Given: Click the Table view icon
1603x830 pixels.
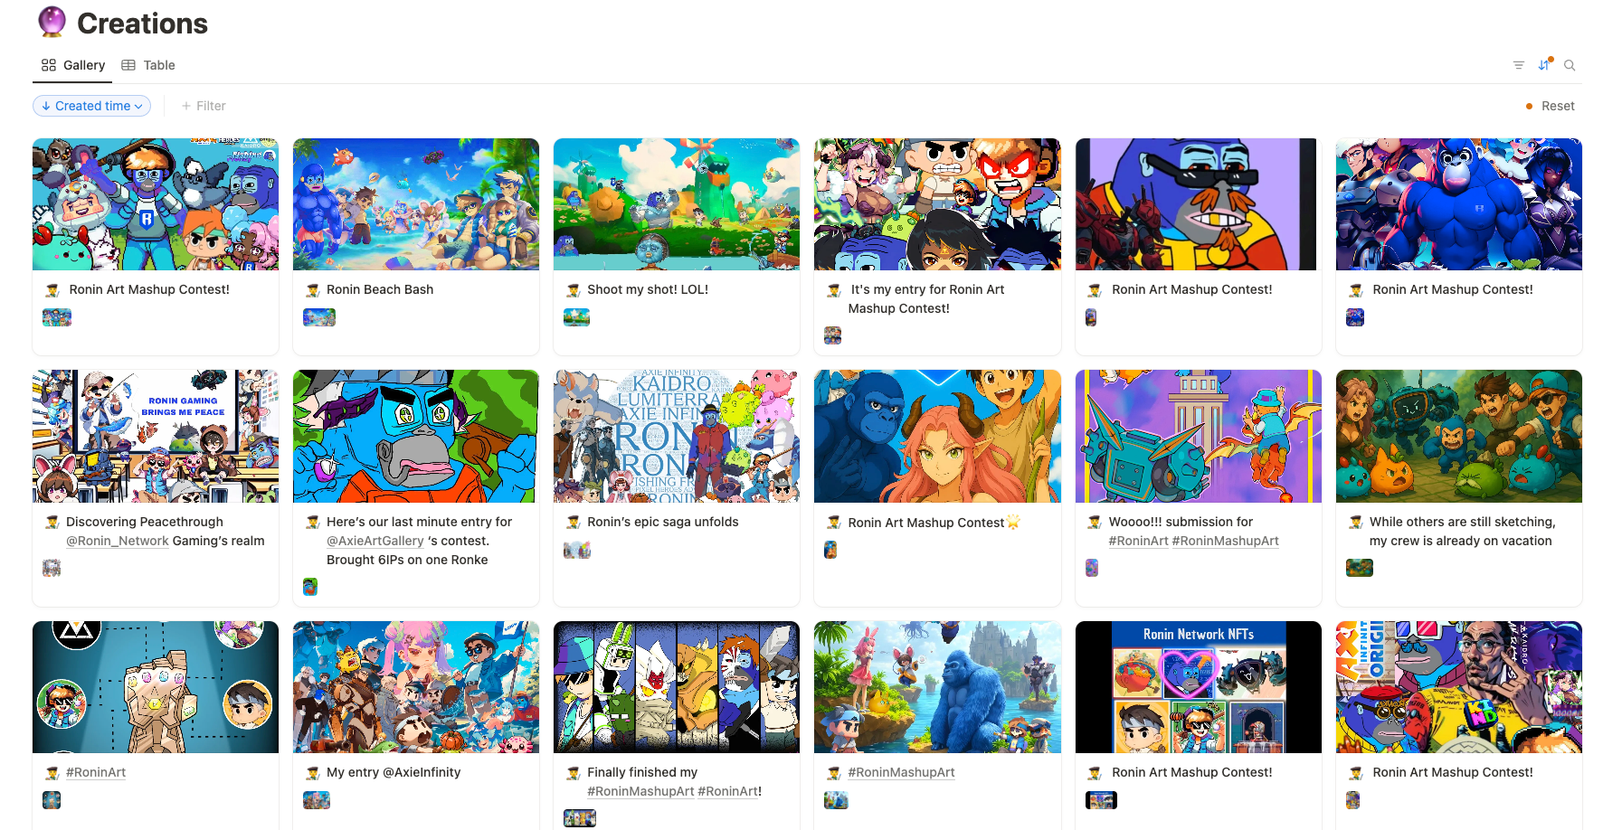Looking at the screenshot, I should click(x=128, y=65).
